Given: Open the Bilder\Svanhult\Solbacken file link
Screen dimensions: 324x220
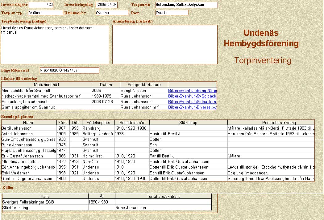Looking at the screenshot, I should tap(192, 102).
